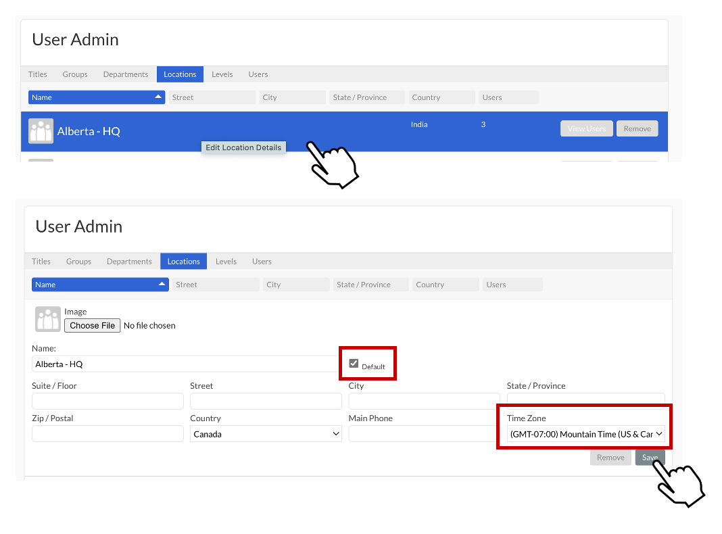Click the Main Phone input field
722x534 pixels.
click(x=423, y=434)
